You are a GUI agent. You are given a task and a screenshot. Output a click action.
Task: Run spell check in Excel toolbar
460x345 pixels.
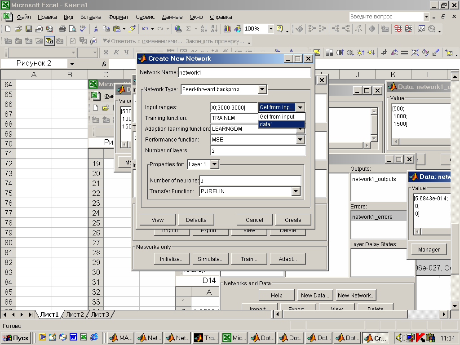83,29
